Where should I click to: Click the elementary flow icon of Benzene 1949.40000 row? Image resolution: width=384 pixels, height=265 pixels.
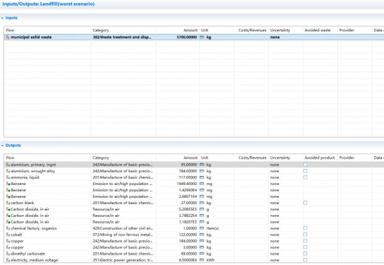pyautogui.click(x=8, y=184)
